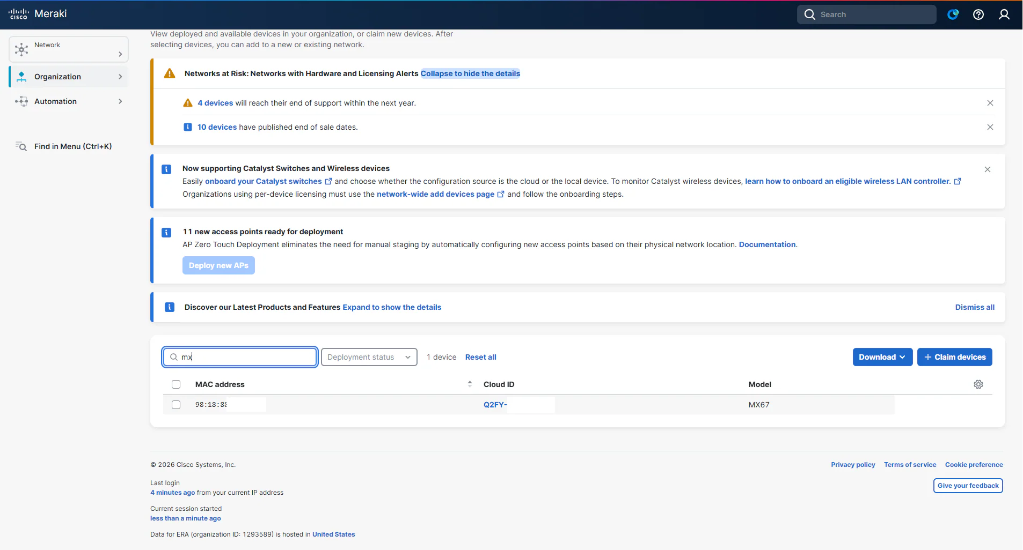Click the Network section icon in sidebar

tap(21, 50)
